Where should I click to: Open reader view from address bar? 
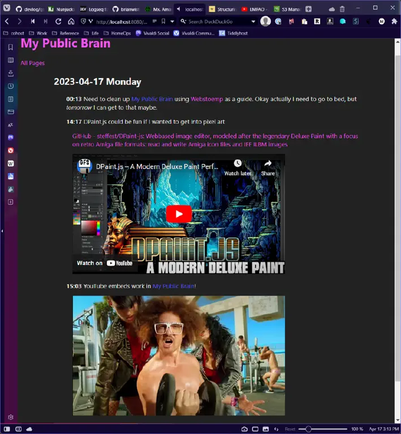pyautogui.click(x=154, y=21)
